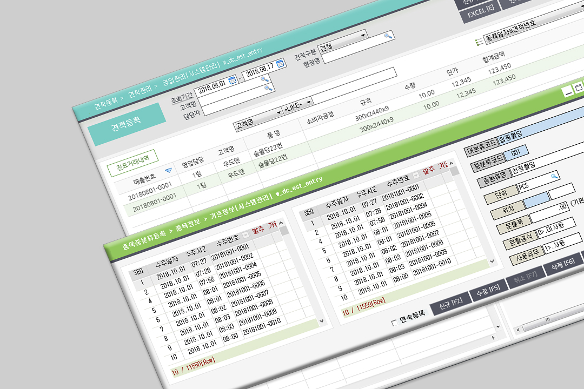Click left arrow of bottom horizontal scrollbar
This screenshot has width=584, height=389.
(517, 330)
